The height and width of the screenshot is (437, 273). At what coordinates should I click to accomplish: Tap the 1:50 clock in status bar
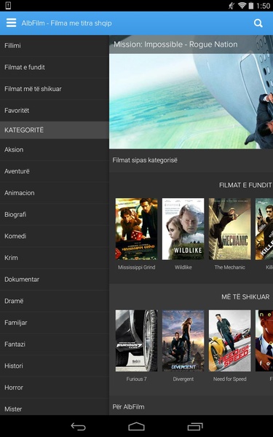[264, 6]
